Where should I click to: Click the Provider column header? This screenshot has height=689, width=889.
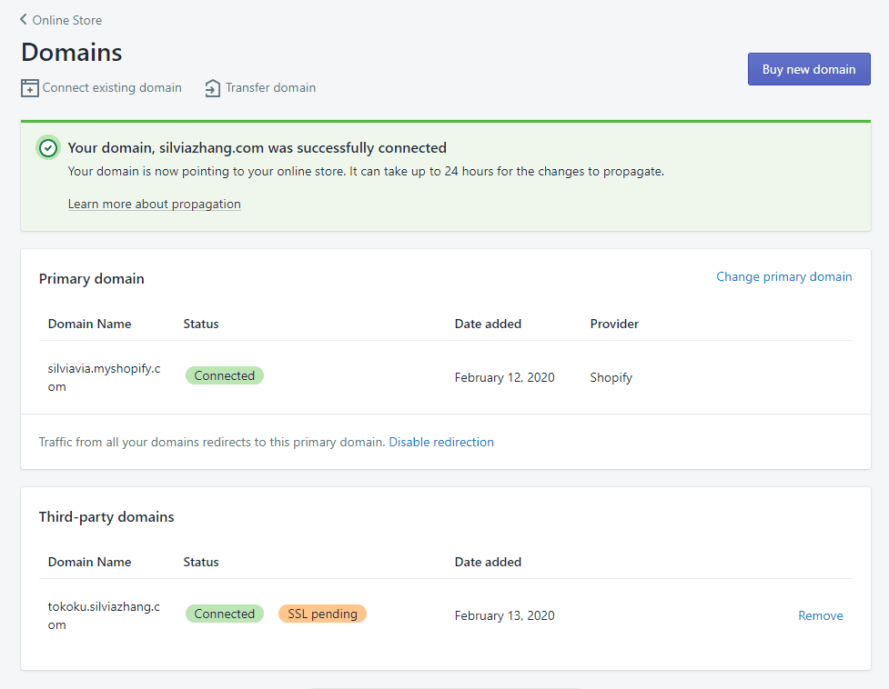click(x=614, y=324)
